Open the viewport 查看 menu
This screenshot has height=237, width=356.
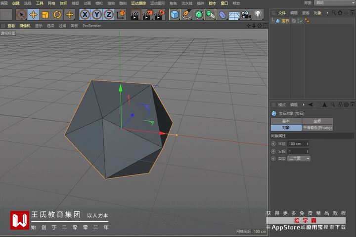[x=11, y=26]
